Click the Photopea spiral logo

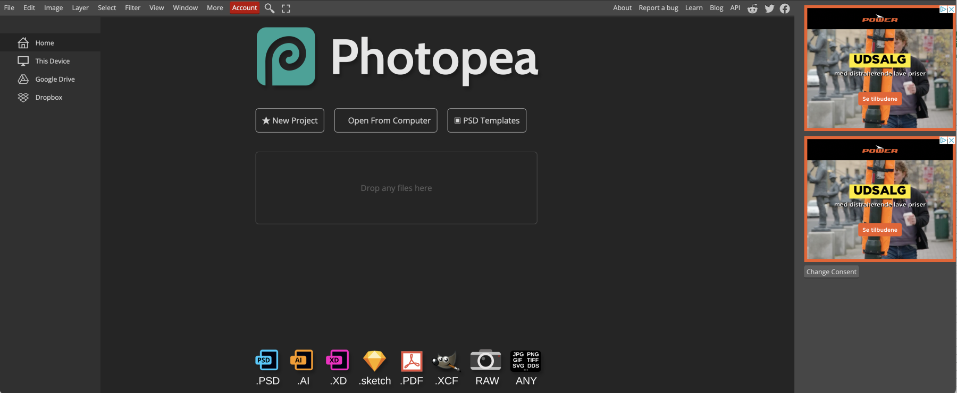[x=286, y=57]
